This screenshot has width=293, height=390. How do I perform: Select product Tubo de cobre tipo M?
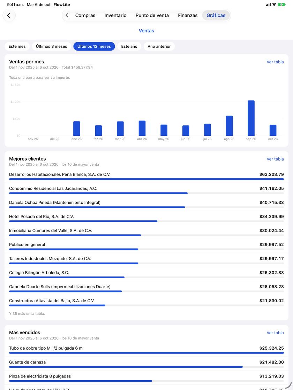coord(146,350)
